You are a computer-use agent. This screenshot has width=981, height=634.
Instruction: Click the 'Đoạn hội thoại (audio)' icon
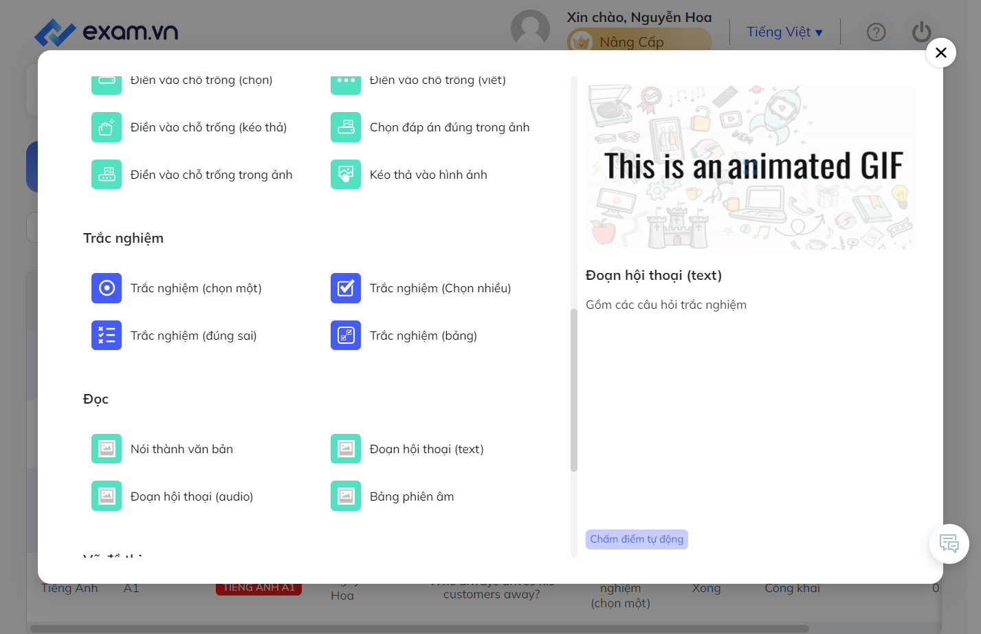tap(107, 496)
